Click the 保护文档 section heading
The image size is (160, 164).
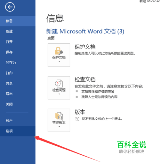click(x=85, y=47)
